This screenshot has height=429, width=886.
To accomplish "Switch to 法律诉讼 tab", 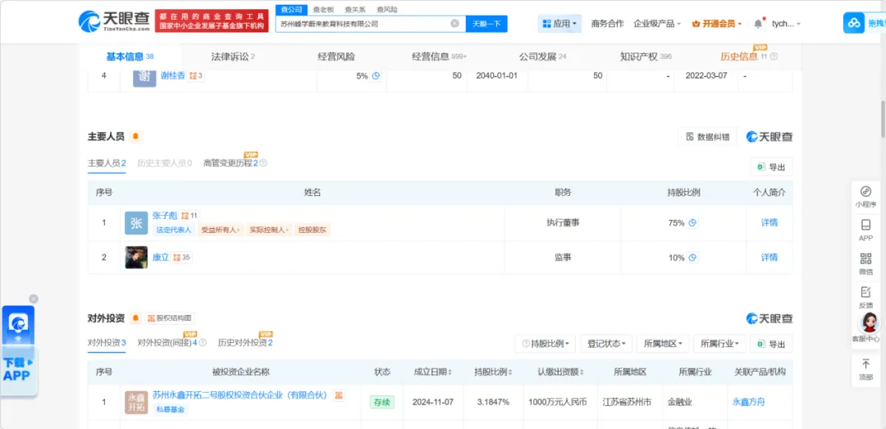I will pos(233,57).
